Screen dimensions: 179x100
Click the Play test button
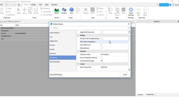tap(110, 11)
